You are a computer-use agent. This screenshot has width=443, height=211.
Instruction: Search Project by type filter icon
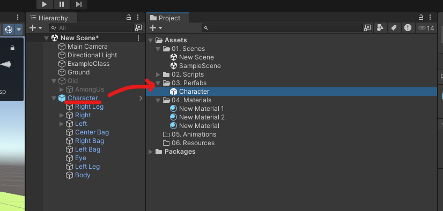pyautogui.click(x=381, y=28)
